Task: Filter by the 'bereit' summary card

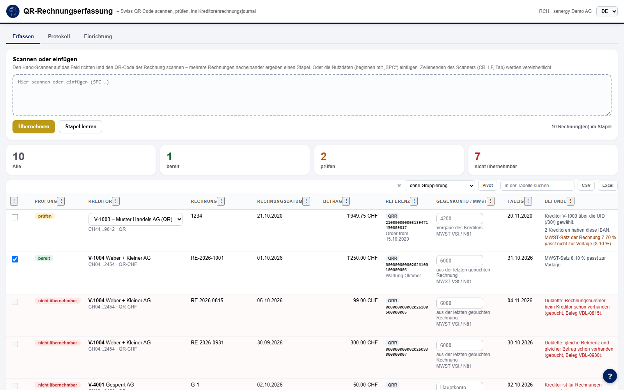Action: pos(235,160)
